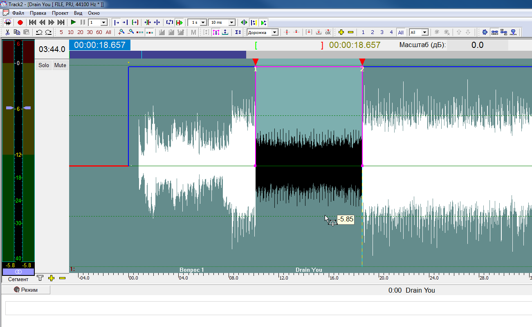Click the yellow minus icon in the top toolbar
This screenshot has width=532, height=327.
coord(350,32)
